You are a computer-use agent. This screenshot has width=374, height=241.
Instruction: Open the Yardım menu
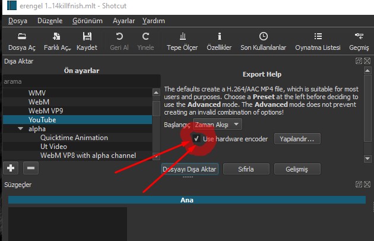coord(154,21)
